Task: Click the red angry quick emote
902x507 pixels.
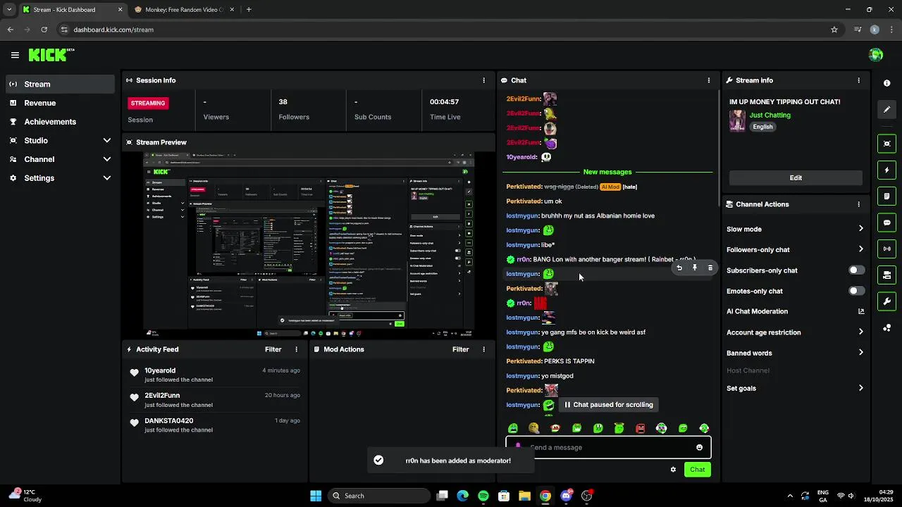Action: pyautogui.click(x=640, y=428)
